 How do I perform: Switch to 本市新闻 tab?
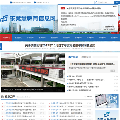(x=73, y=57)
